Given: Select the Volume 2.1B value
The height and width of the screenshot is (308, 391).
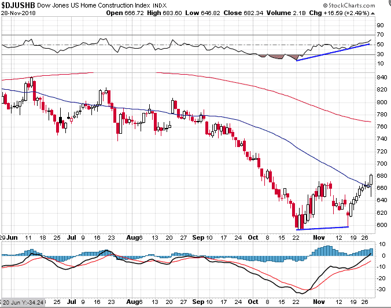Looking at the screenshot, I should (286, 13).
